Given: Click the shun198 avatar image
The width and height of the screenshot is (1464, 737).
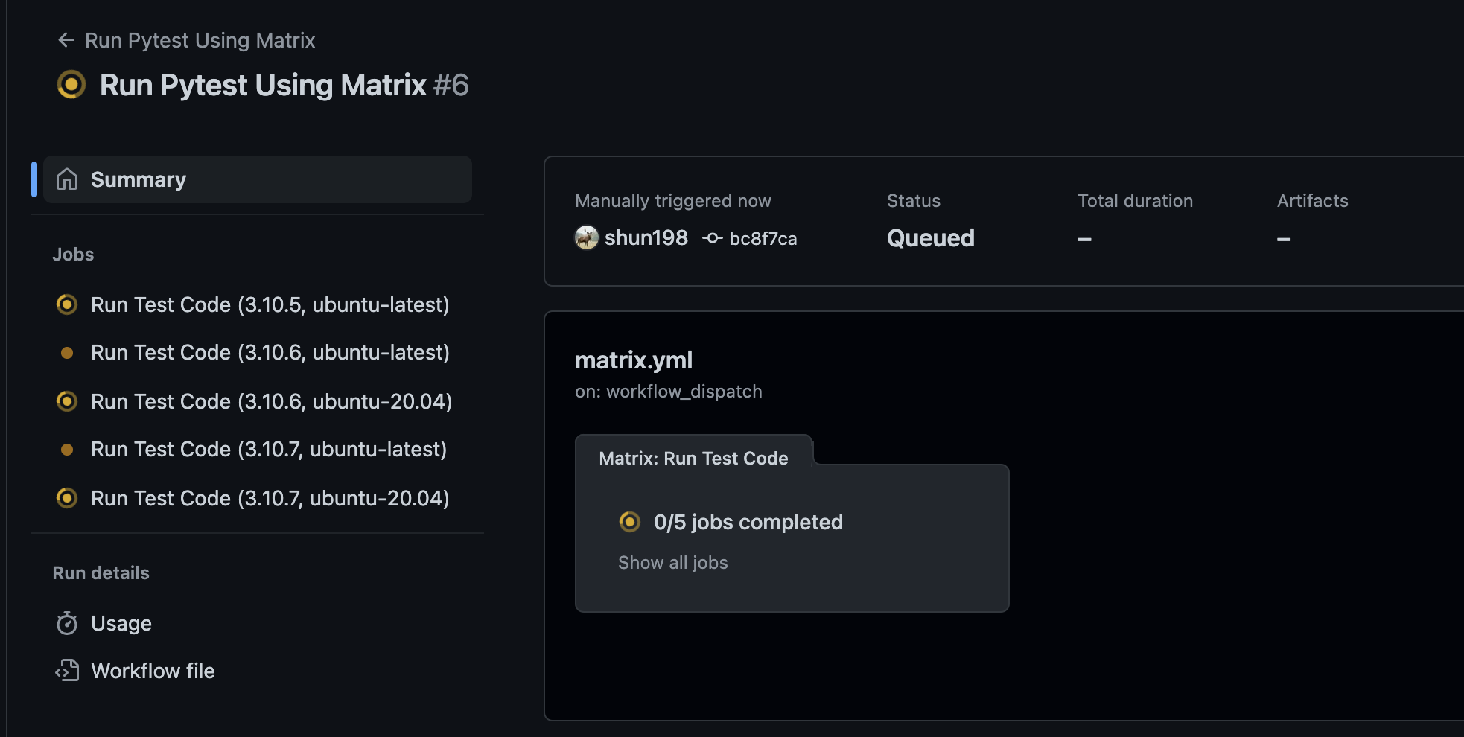Looking at the screenshot, I should click(x=587, y=238).
